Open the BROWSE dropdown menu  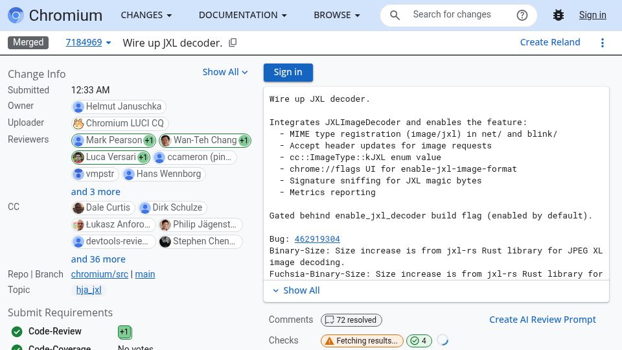(x=336, y=15)
